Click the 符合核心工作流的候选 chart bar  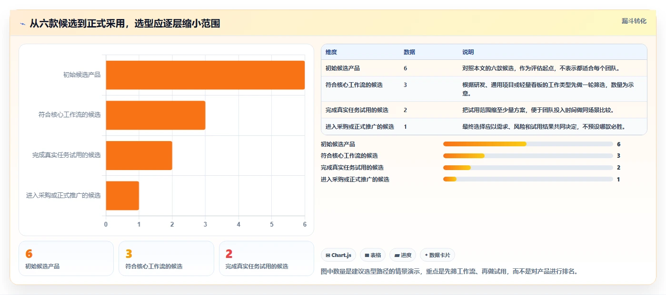(155, 115)
